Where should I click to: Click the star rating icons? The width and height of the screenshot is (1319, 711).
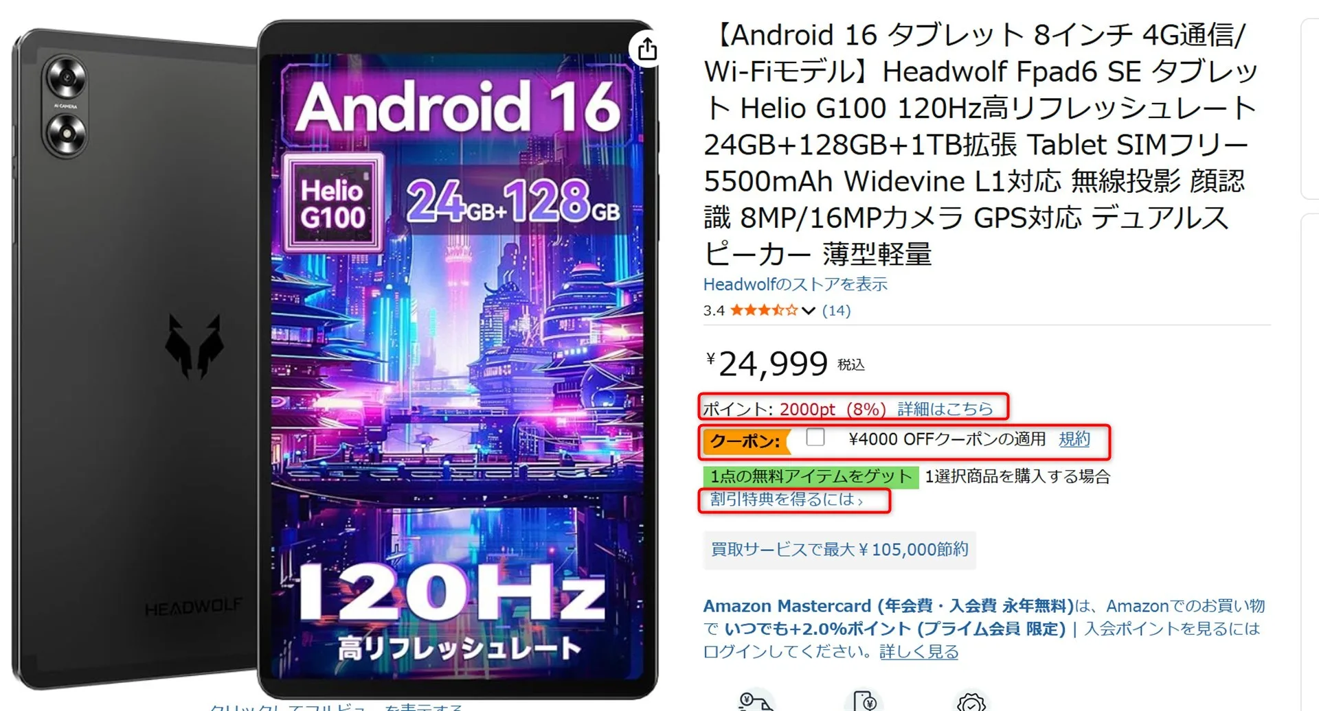click(763, 310)
